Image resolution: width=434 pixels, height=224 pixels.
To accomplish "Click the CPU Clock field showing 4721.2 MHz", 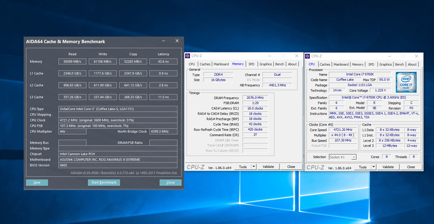I will tap(118, 120).
